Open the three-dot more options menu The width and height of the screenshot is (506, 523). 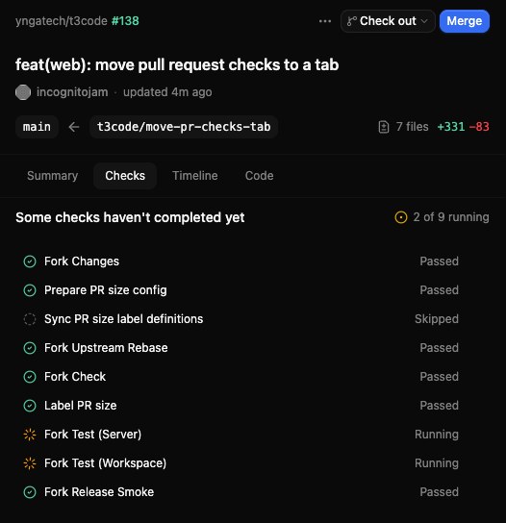click(x=325, y=21)
